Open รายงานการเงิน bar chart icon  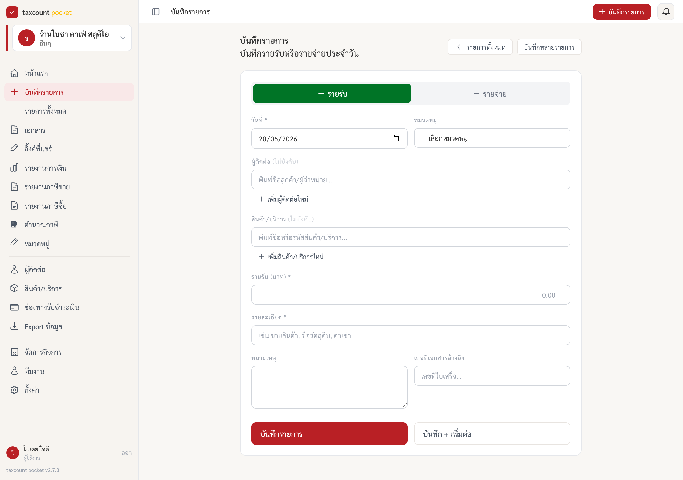(14, 168)
